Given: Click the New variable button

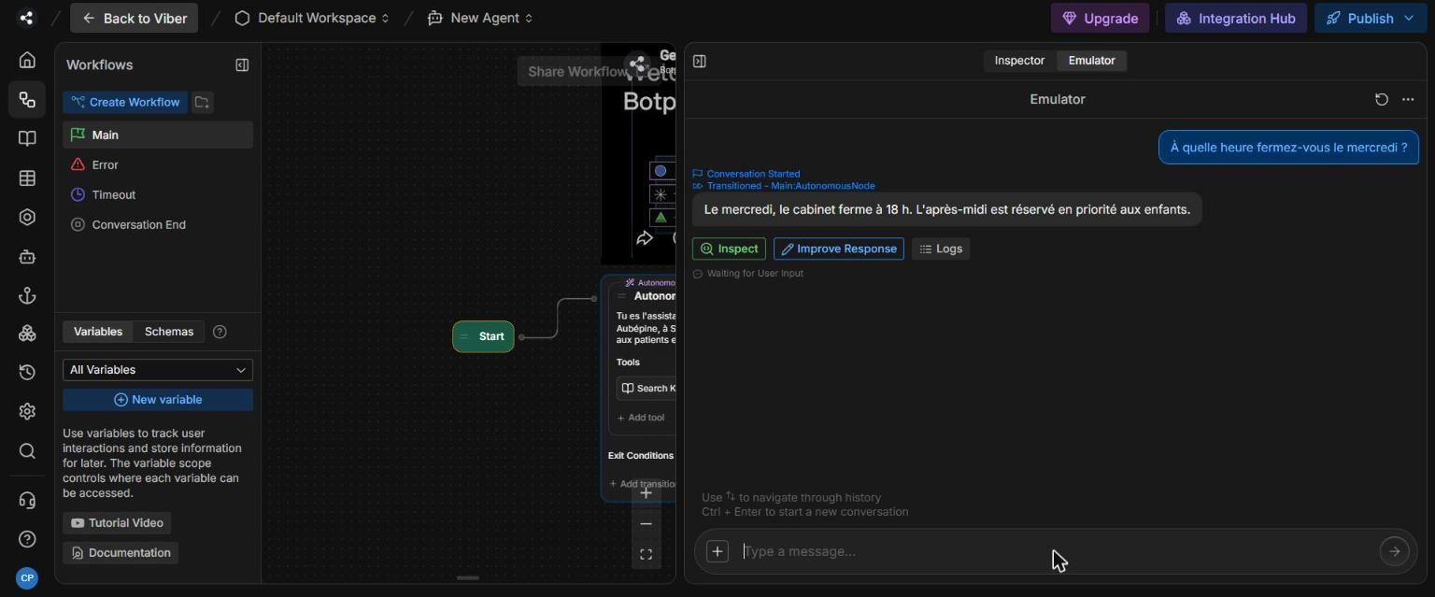Looking at the screenshot, I should coord(158,400).
